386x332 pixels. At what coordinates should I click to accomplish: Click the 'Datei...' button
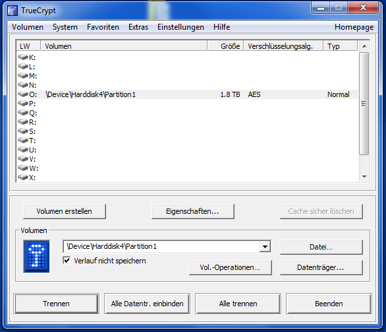(x=321, y=247)
